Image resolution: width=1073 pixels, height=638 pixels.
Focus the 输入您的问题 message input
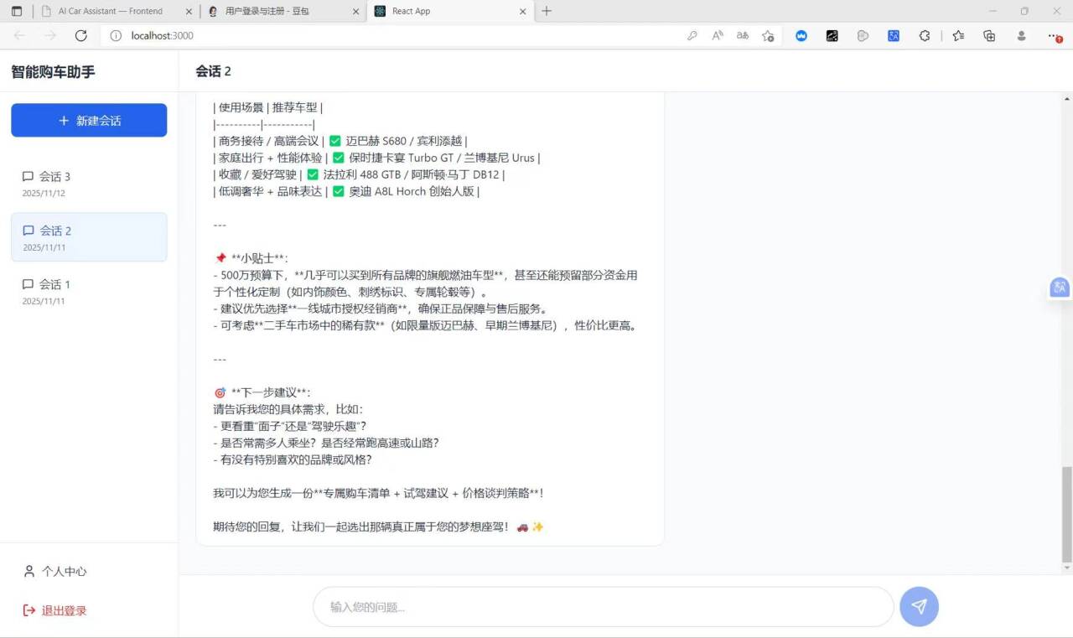(x=603, y=607)
